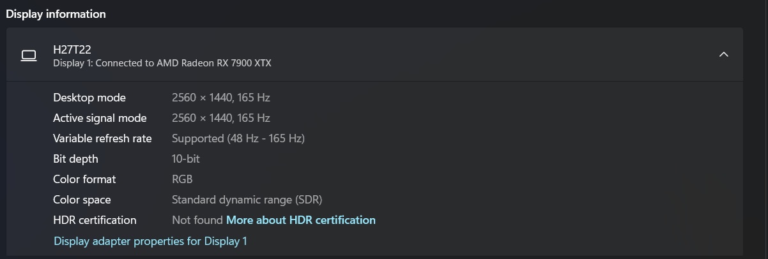Open More about HDR certification link
The height and width of the screenshot is (259, 768).
(x=300, y=220)
